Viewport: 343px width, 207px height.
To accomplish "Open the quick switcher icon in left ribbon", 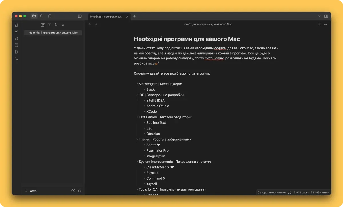I will click(x=16, y=25).
